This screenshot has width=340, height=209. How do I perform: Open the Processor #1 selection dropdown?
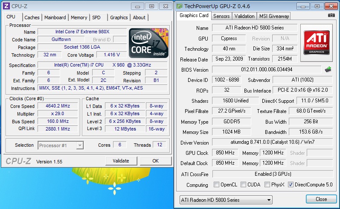[61, 145]
